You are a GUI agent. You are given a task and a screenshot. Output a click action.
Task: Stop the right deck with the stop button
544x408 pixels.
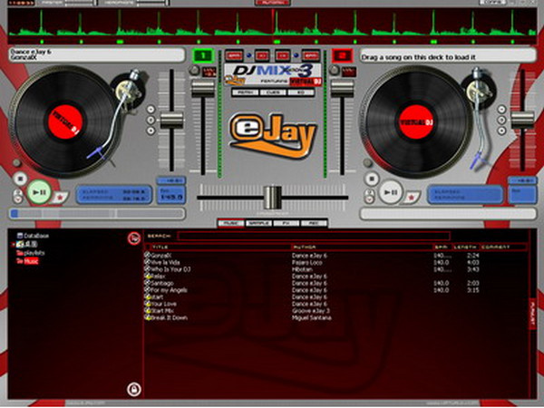(372, 179)
